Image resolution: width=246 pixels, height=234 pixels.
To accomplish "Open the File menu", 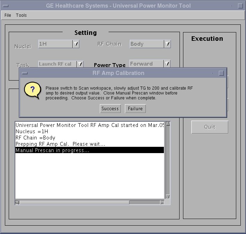I will [8, 15].
